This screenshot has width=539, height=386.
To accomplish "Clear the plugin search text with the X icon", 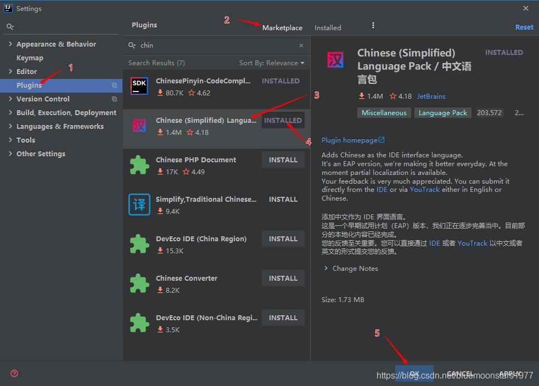I will [301, 46].
